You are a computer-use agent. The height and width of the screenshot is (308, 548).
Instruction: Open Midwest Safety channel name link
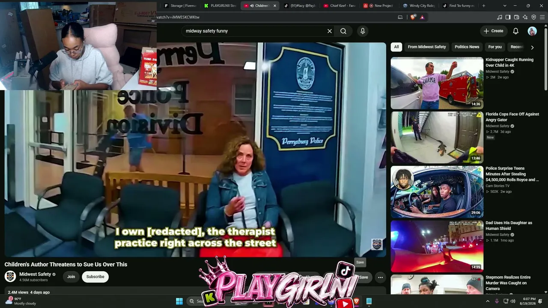coord(35,274)
